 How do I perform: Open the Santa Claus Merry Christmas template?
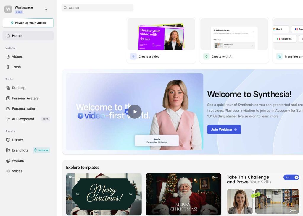183,194
